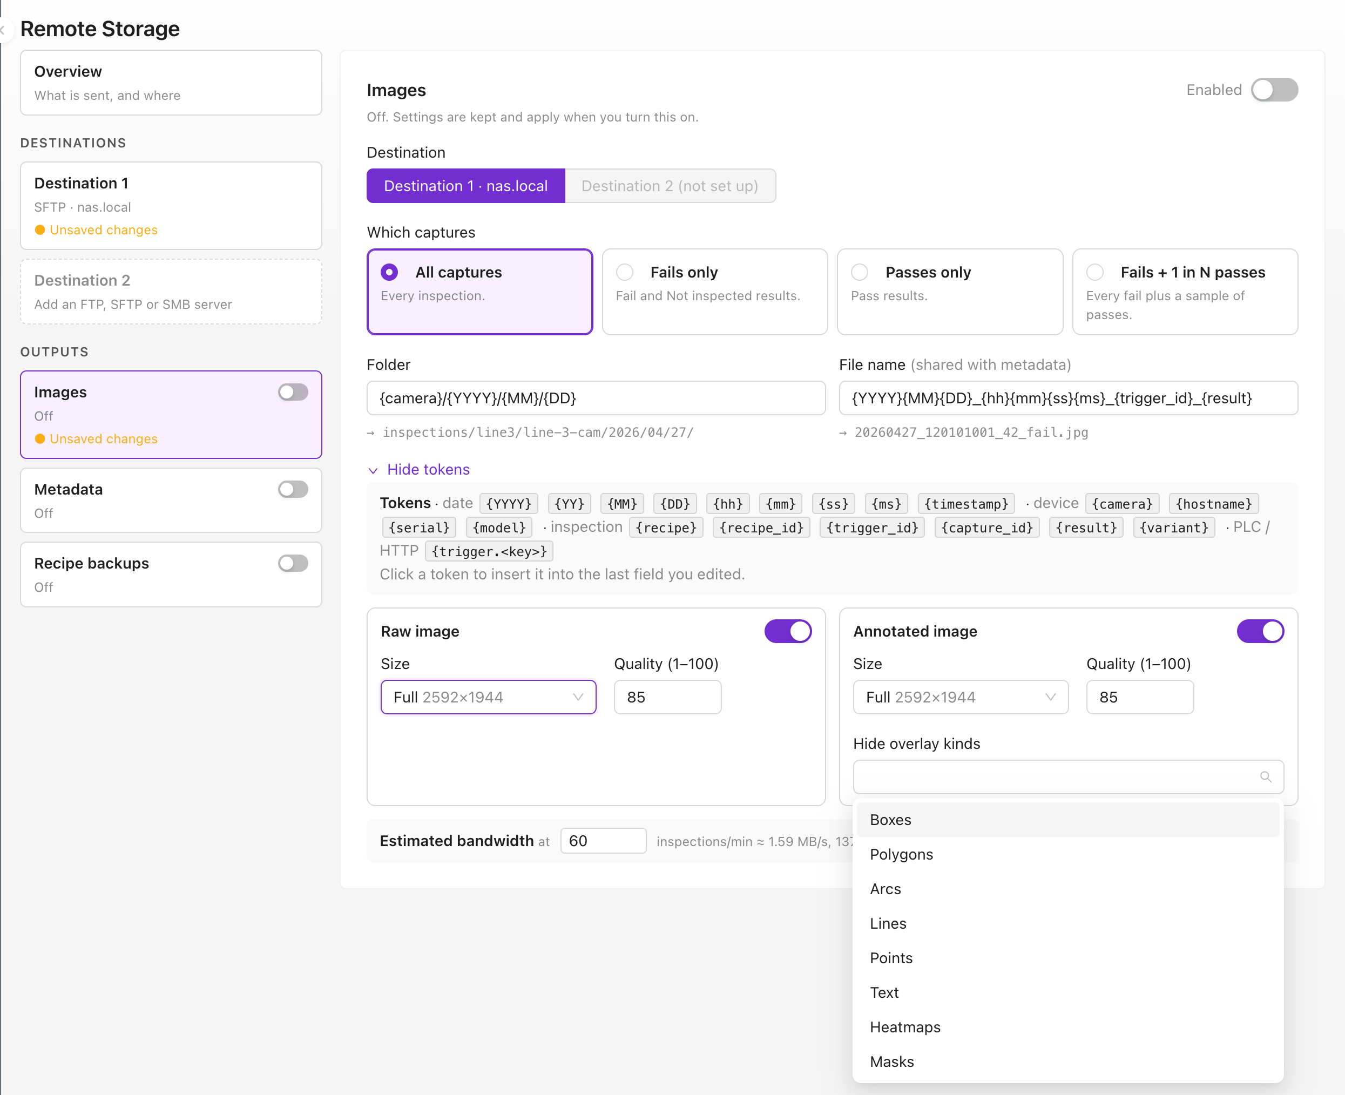Insert the {camera} token chip

pos(1123,504)
